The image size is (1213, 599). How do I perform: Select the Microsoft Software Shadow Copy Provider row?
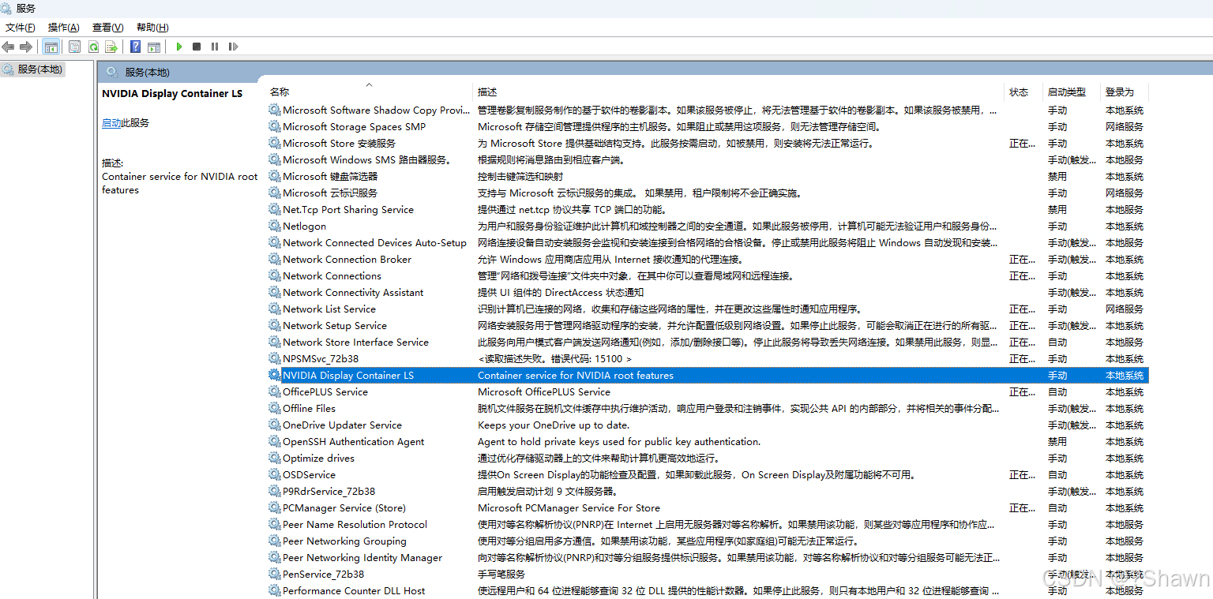click(708, 110)
